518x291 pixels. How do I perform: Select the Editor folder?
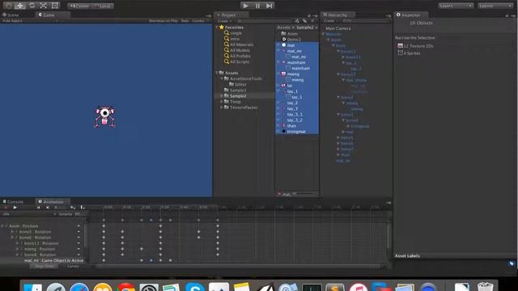pyautogui.click(x=237, y=84)
